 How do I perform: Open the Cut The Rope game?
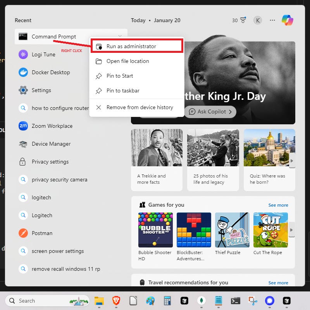270,234
